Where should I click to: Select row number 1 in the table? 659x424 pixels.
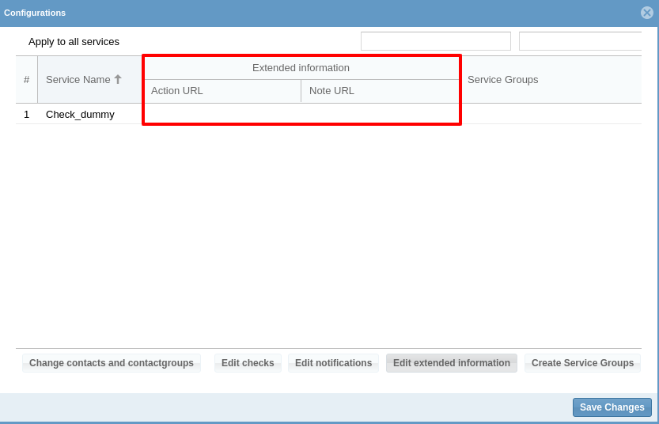[26, 114]
